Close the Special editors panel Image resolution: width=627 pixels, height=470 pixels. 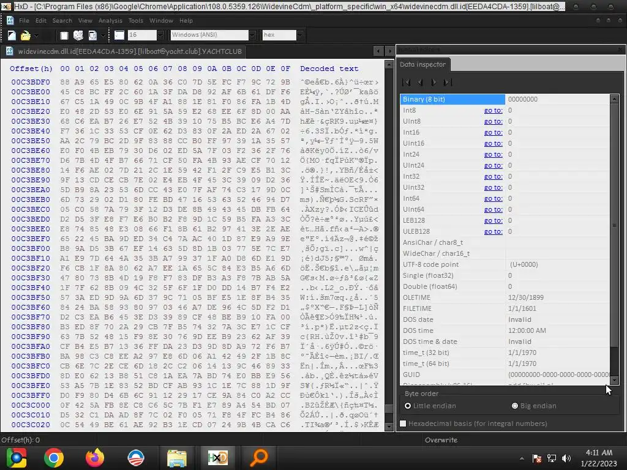[620, 49]
